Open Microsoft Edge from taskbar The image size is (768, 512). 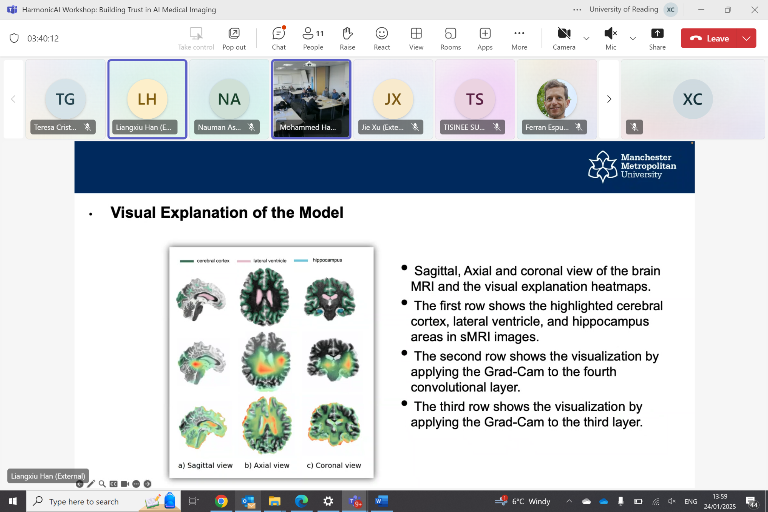coord(301,501)
